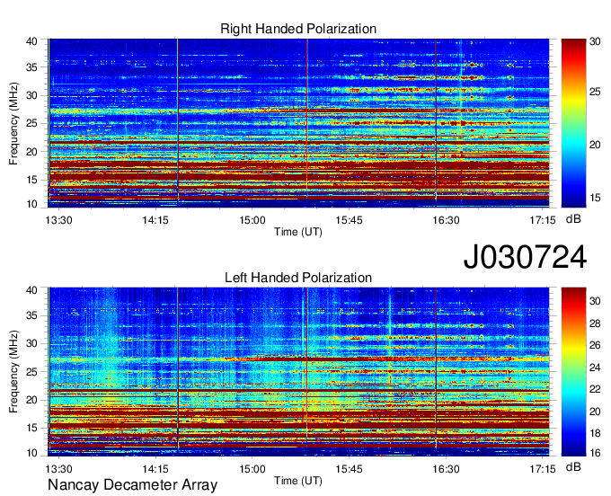Click the Left Handed plot dB color bar
Screen dimensions: 611x496
(x=573, y=372)
